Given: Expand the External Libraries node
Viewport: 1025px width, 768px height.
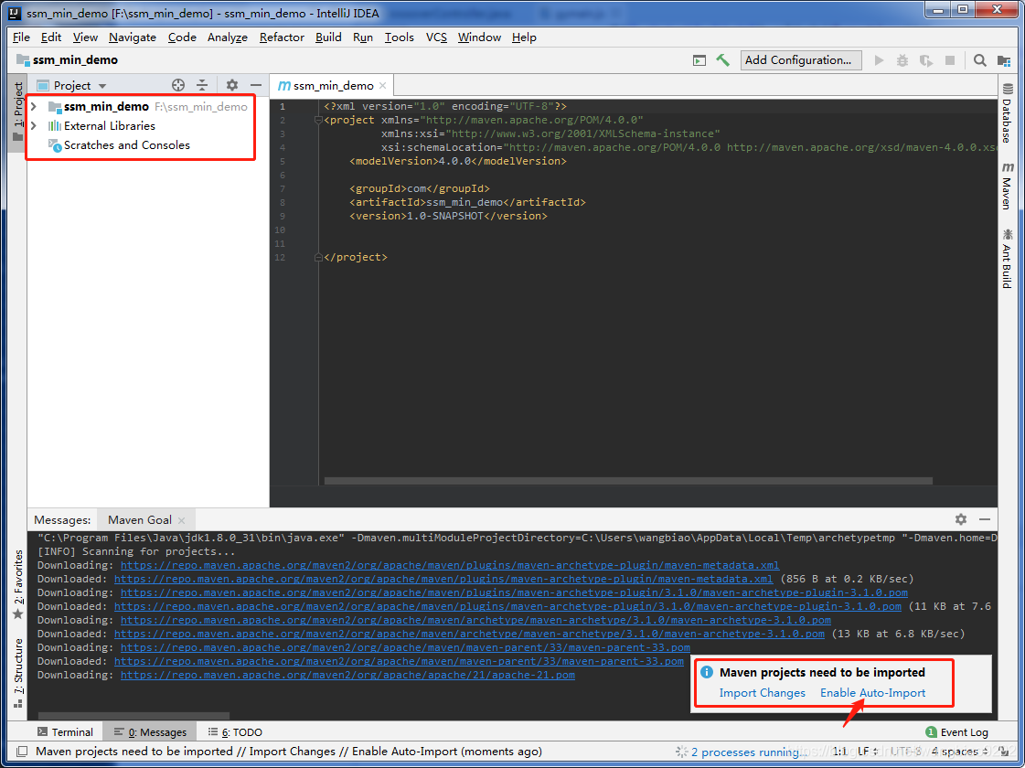Looking at the screenshot, I should (34, 126).
